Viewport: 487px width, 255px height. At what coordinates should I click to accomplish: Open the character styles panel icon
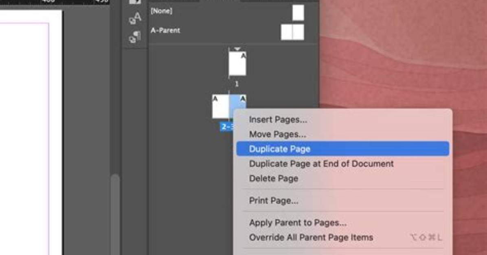135,18
